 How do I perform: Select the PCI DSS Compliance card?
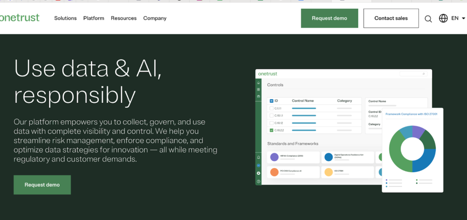(x=293, y=172)
